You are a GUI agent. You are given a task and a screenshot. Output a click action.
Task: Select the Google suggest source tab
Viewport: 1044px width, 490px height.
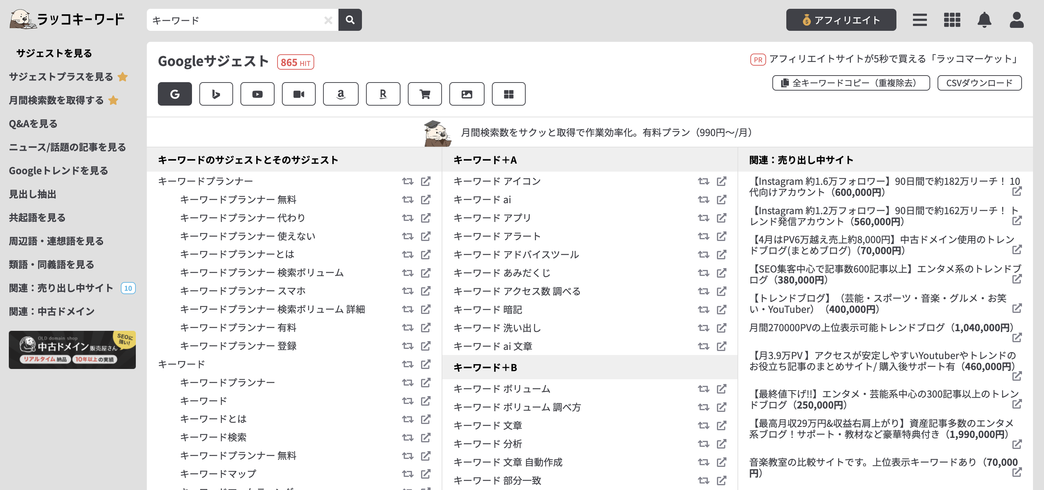pos(175,94)
